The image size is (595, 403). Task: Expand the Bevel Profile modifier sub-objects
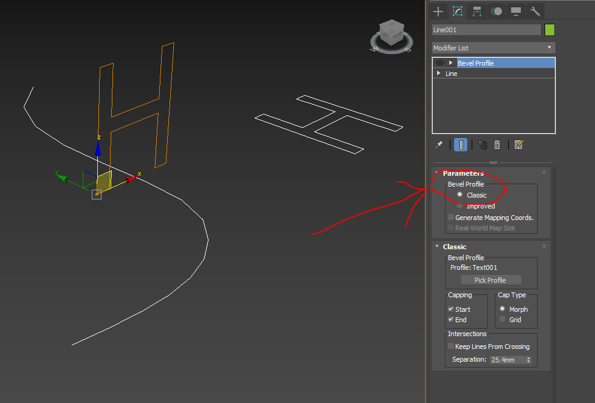(451, 63)
